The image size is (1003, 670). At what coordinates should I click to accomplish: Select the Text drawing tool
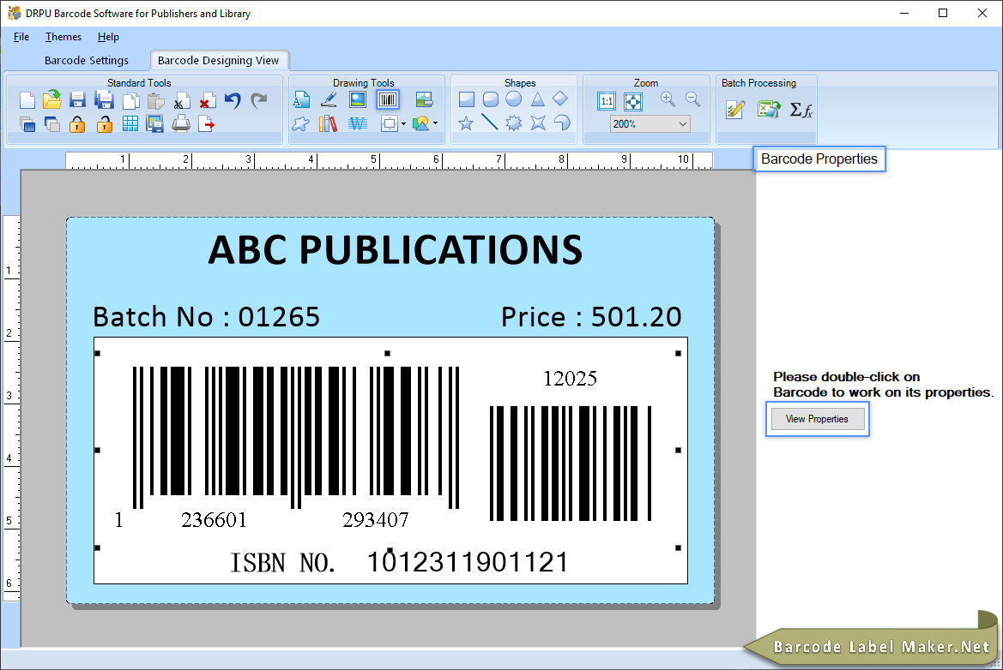pyautogui.click(x=301, y=99)
